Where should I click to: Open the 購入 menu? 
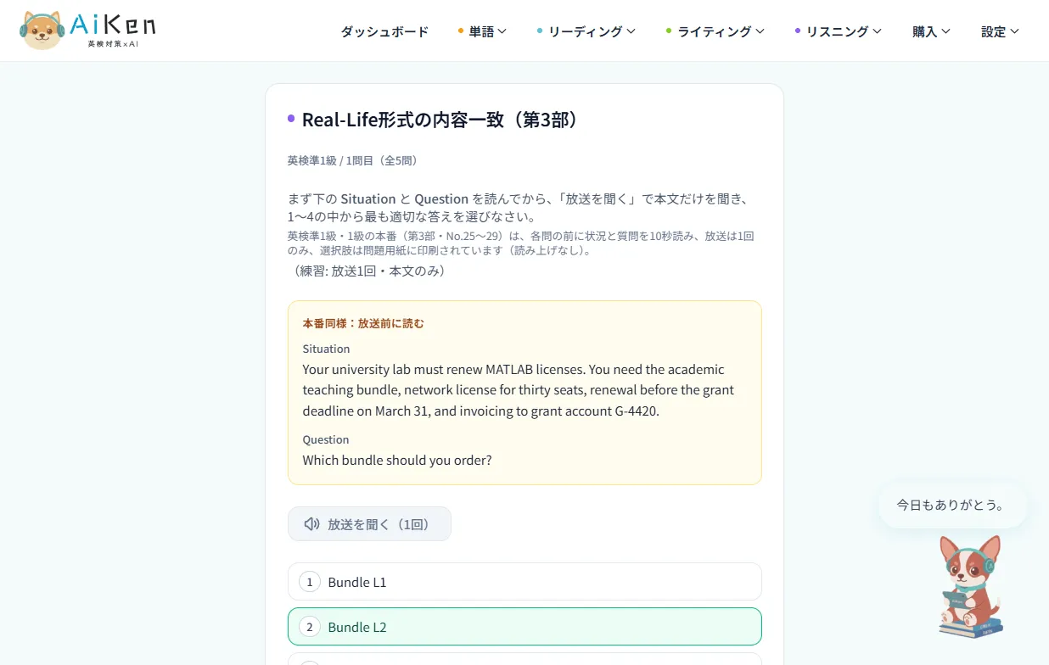931,31
